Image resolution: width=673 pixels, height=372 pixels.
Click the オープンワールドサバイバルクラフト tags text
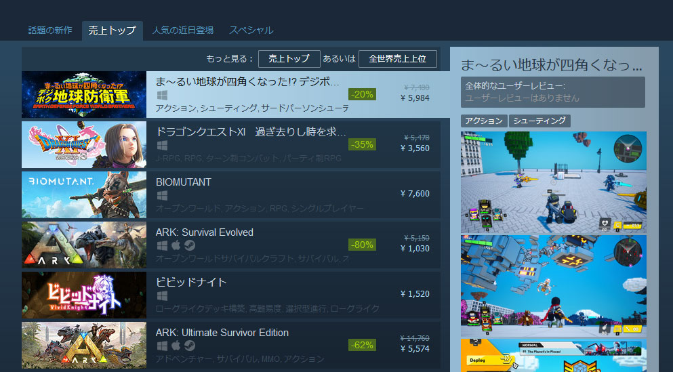(x=252, y=259)
